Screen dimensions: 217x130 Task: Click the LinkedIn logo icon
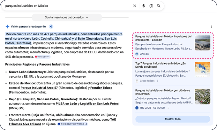tap(137, 54)
